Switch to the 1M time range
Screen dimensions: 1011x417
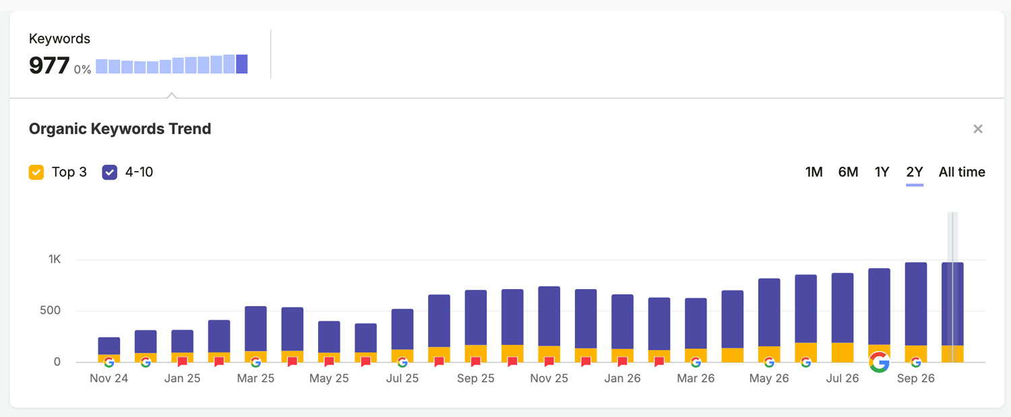pos(814,172)
